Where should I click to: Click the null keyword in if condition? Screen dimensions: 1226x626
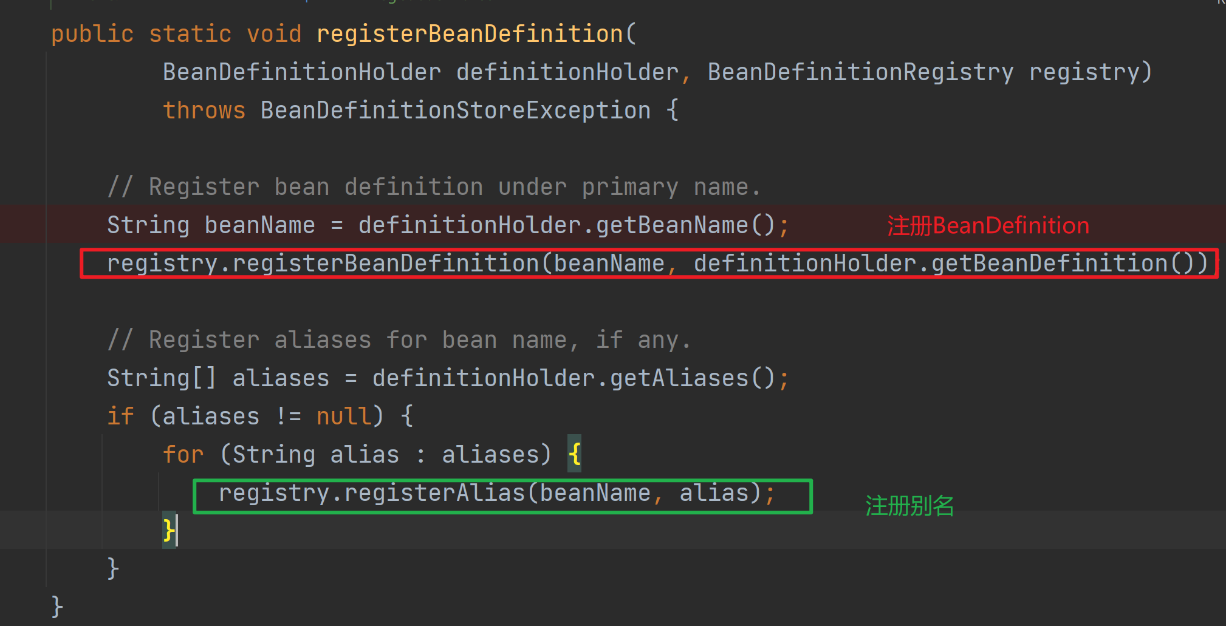pyautogui.click(x=343, y=417)
